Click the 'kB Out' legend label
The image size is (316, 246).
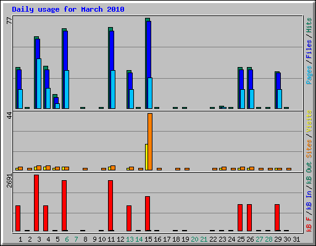[309, 173]
